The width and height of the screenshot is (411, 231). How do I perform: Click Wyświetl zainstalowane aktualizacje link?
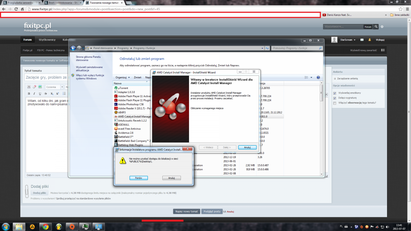click(89, 69)
